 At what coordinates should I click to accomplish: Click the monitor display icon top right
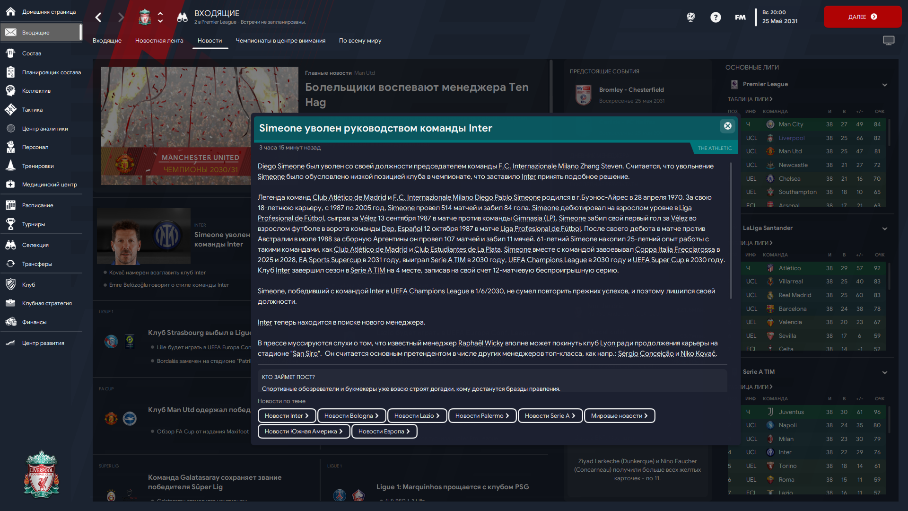(x=889, y=41)
